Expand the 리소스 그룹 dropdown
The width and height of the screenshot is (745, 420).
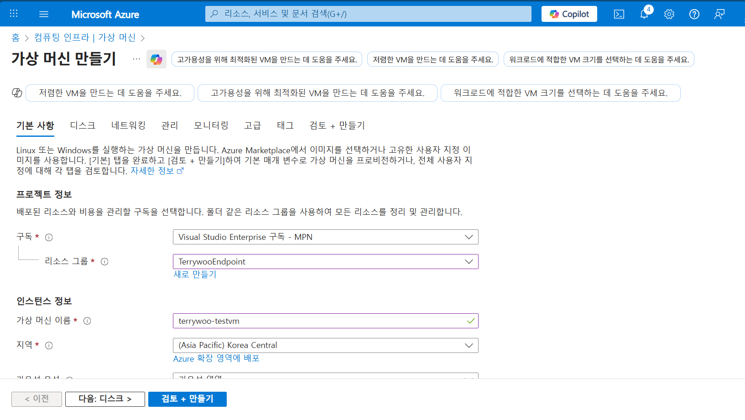[x=326, y=262]
